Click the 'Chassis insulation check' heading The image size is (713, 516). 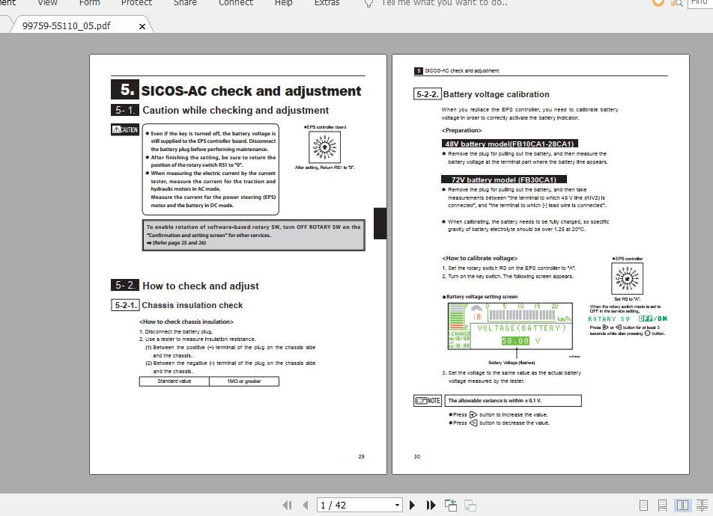(x=192, y=305)
